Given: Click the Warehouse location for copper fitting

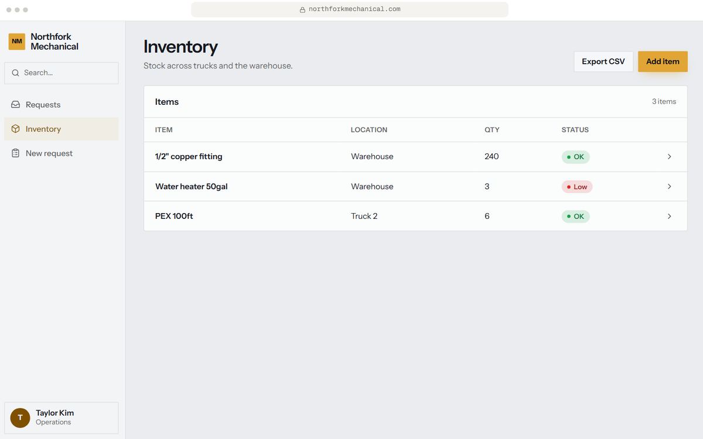Looking at the screenshot, I should click(x=372, y=157).
